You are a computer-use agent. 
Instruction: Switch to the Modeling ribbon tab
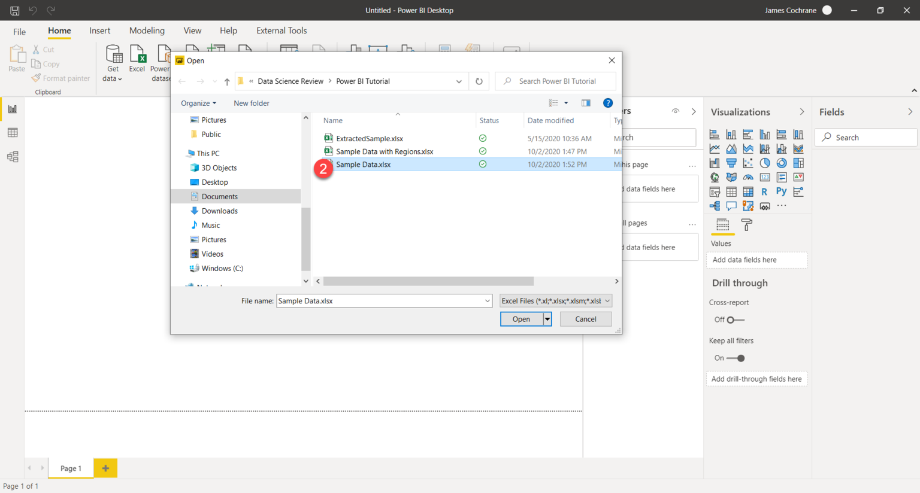click(x=147, y=31)
